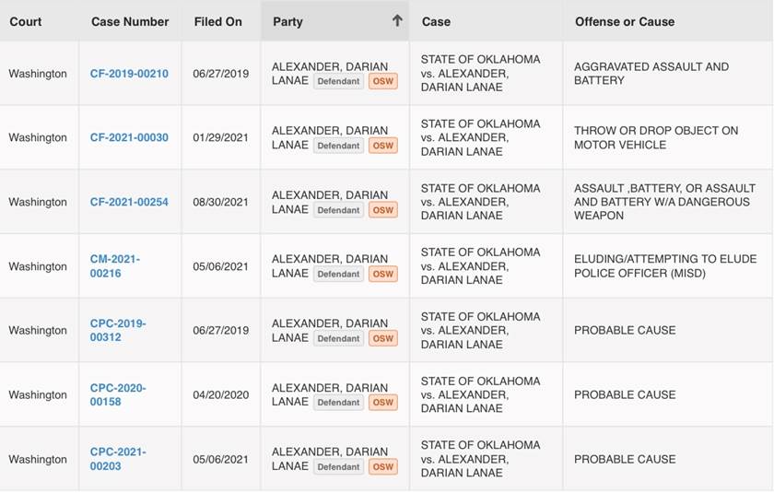Viewport: 774px width, 493px height.
Task: Click OSW badge in CPC-2020-00158 row
Action: (382, 403)
